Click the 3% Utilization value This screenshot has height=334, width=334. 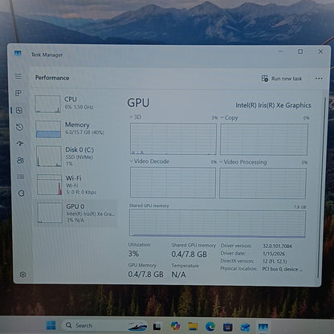pyautogui.click(x=133, y=254)
